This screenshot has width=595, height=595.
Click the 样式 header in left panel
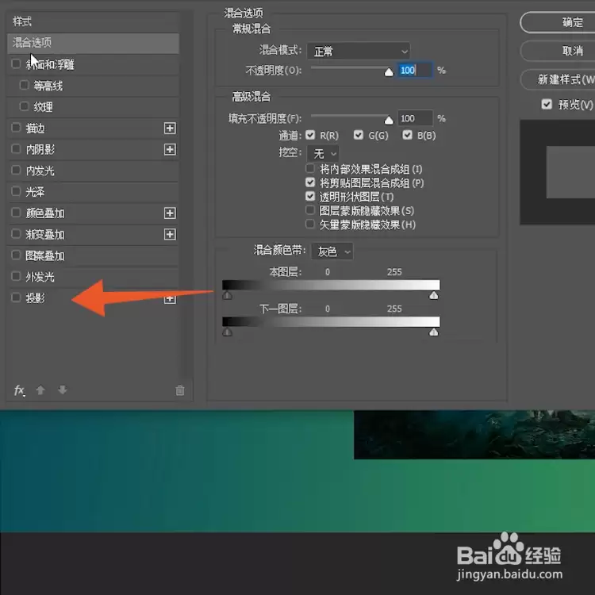22,21
